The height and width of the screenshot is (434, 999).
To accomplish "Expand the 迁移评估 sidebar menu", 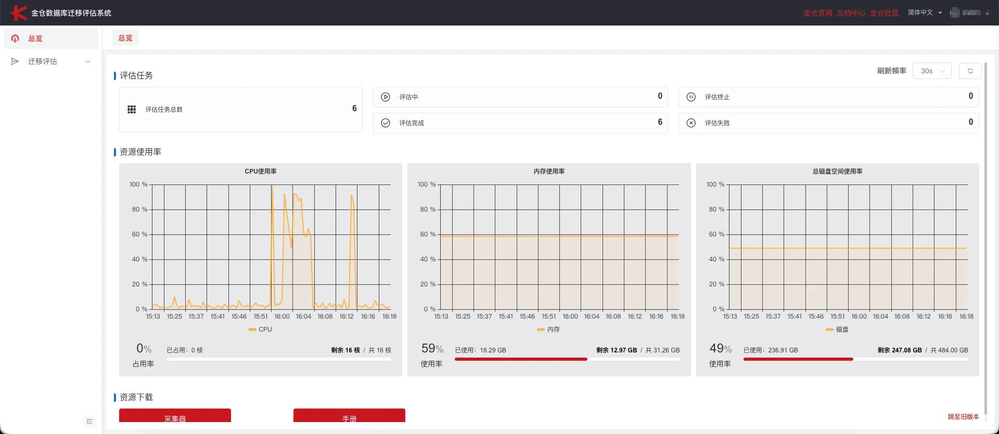I will (x=51, y=61).
